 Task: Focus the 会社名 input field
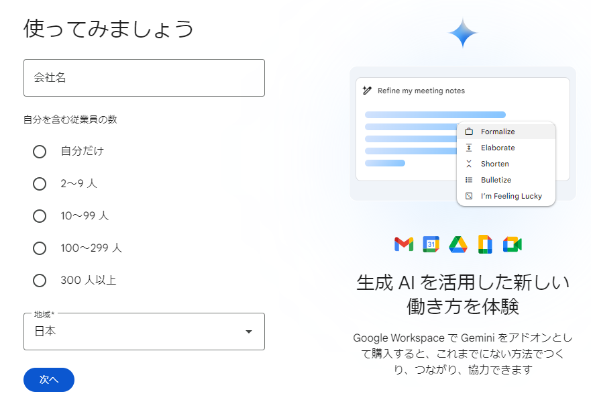coord(144,78)
